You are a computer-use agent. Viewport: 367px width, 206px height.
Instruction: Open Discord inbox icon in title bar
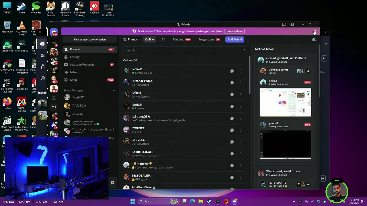click(x=284, y=25)
